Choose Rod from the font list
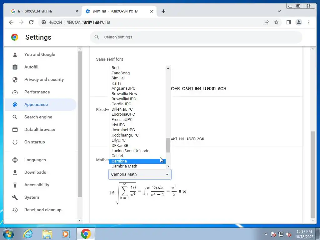This screenshot has height=240, width=320. (137, 68)
